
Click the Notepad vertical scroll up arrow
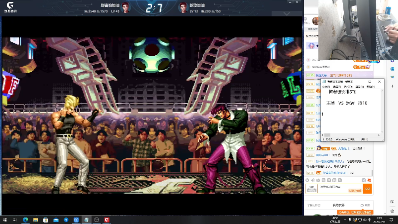coord(382,91)
